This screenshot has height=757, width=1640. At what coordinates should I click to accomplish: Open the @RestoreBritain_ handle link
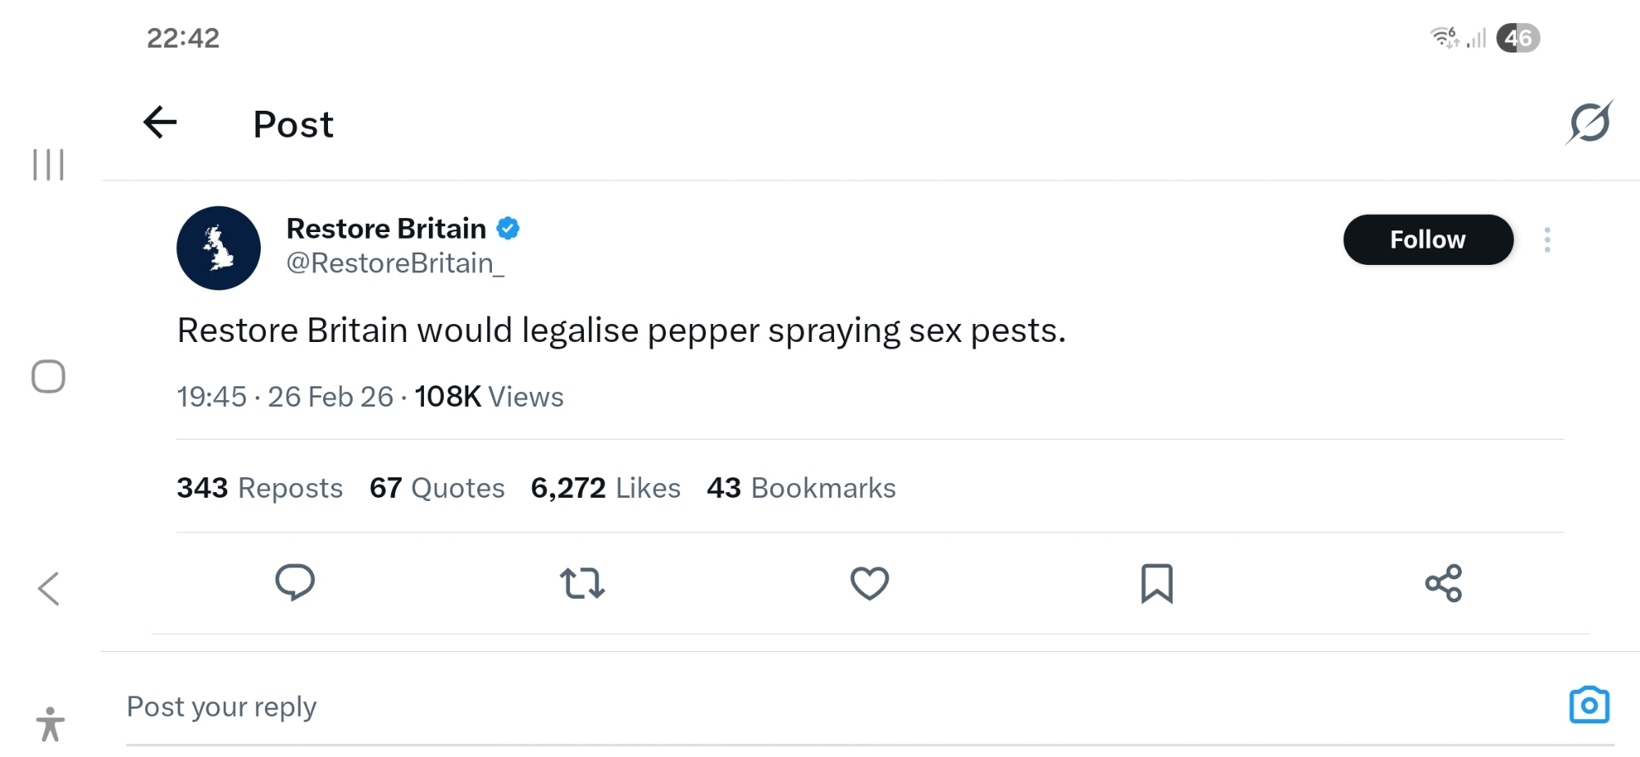[395, 263]
